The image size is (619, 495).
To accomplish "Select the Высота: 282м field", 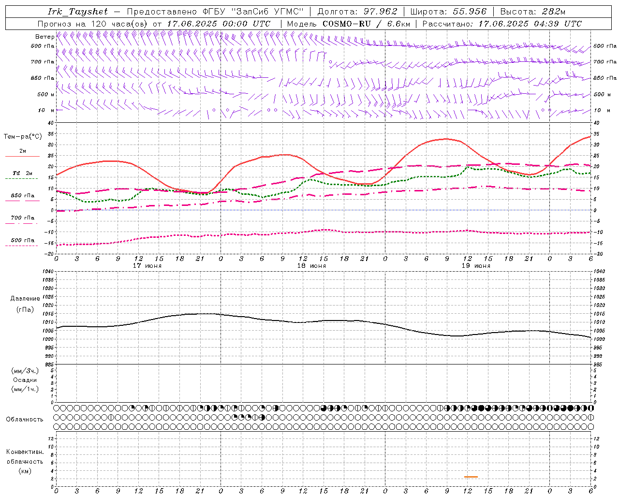I will [533, 12].
